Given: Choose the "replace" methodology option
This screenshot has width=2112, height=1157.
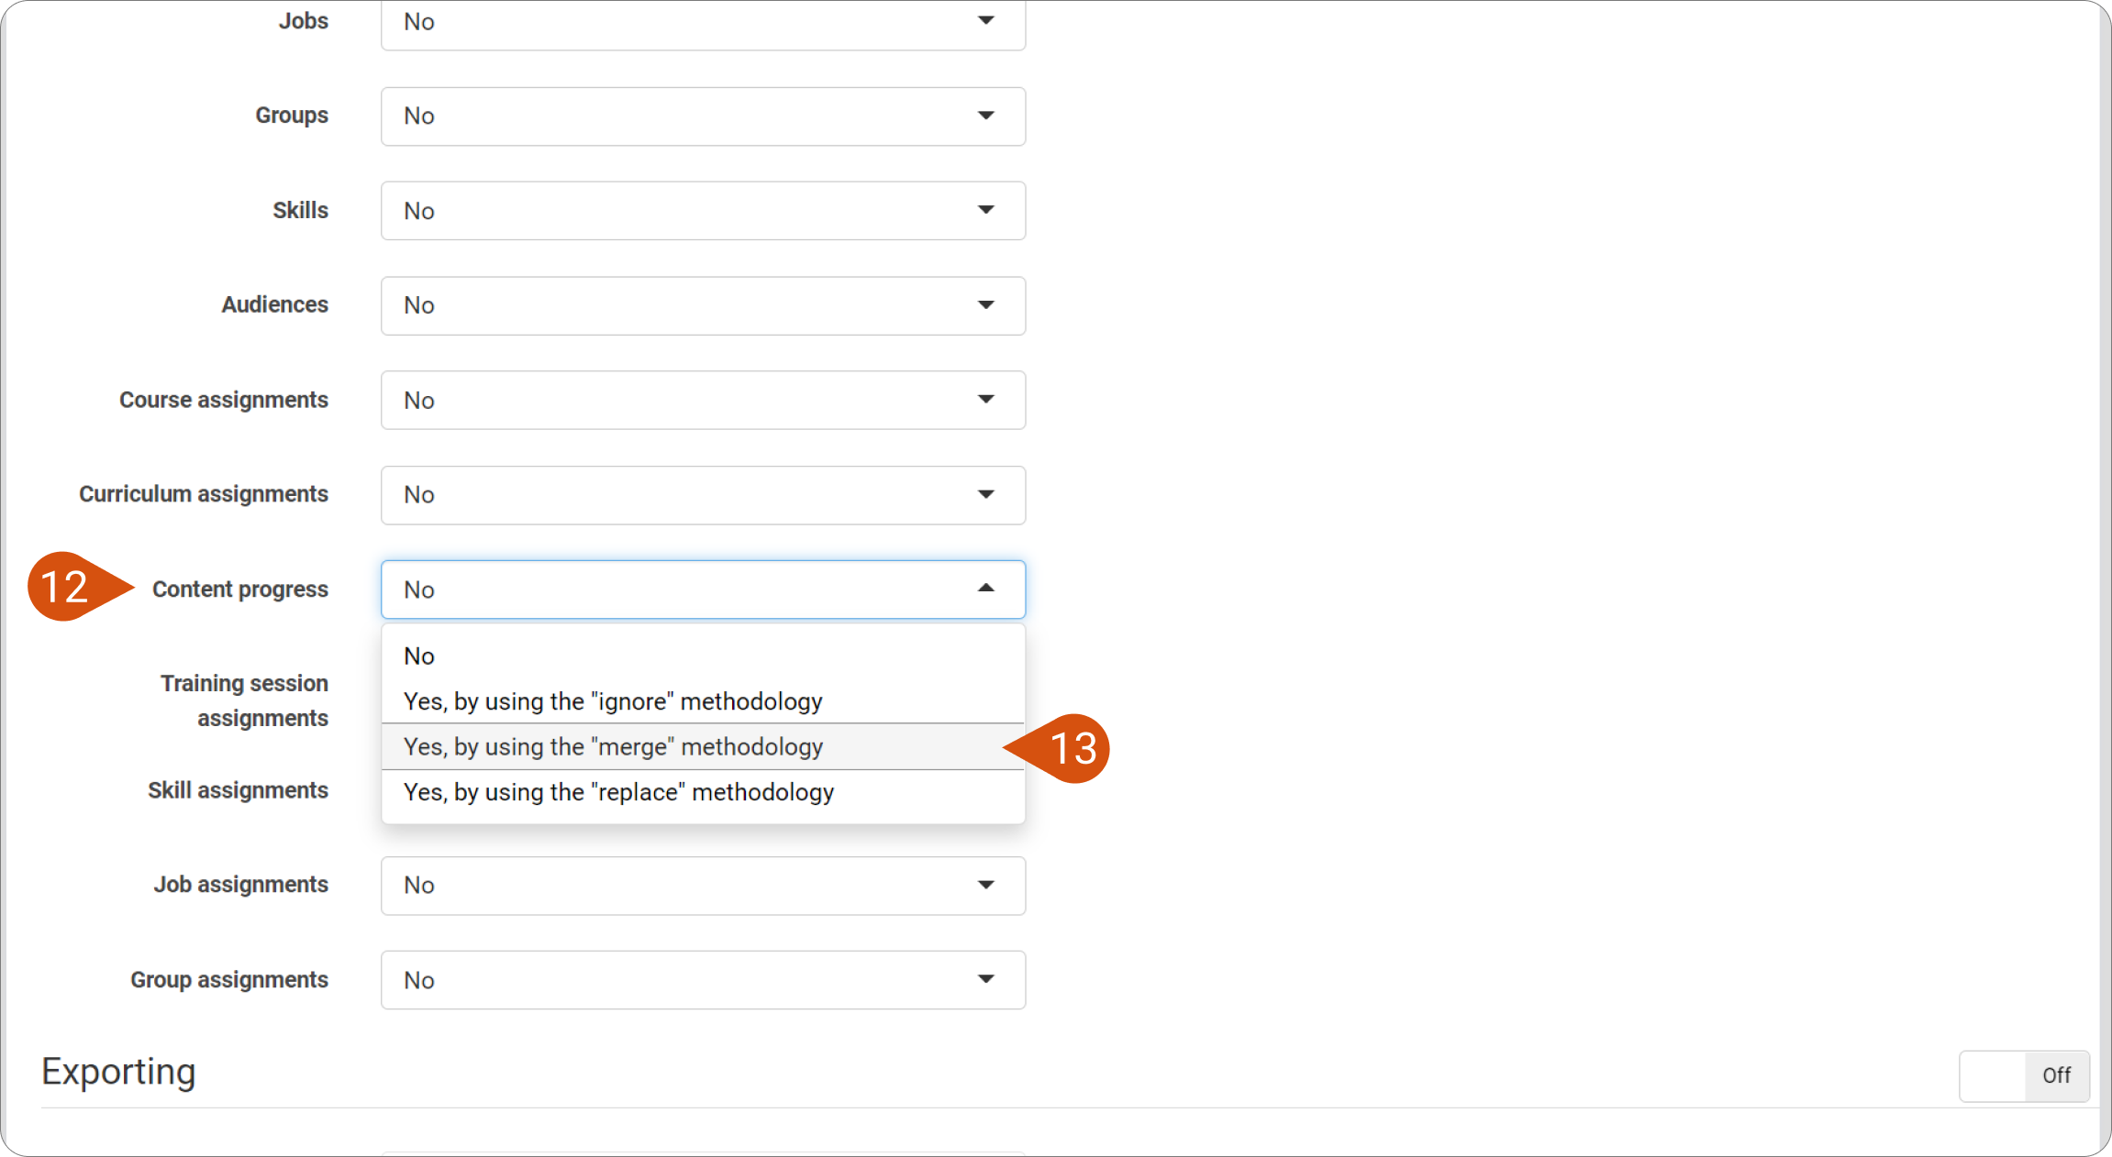Looking at the screenshot, I should tap(703, 792).
